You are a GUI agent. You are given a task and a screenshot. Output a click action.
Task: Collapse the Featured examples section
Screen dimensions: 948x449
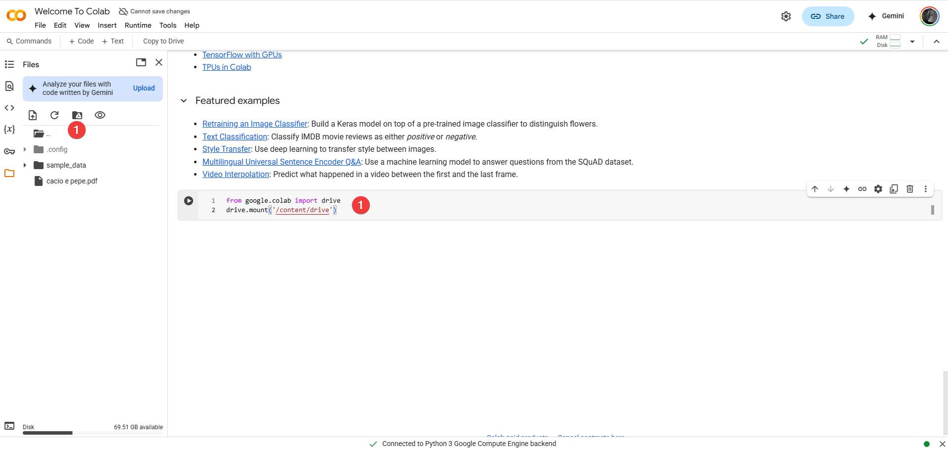pos(184,101)
